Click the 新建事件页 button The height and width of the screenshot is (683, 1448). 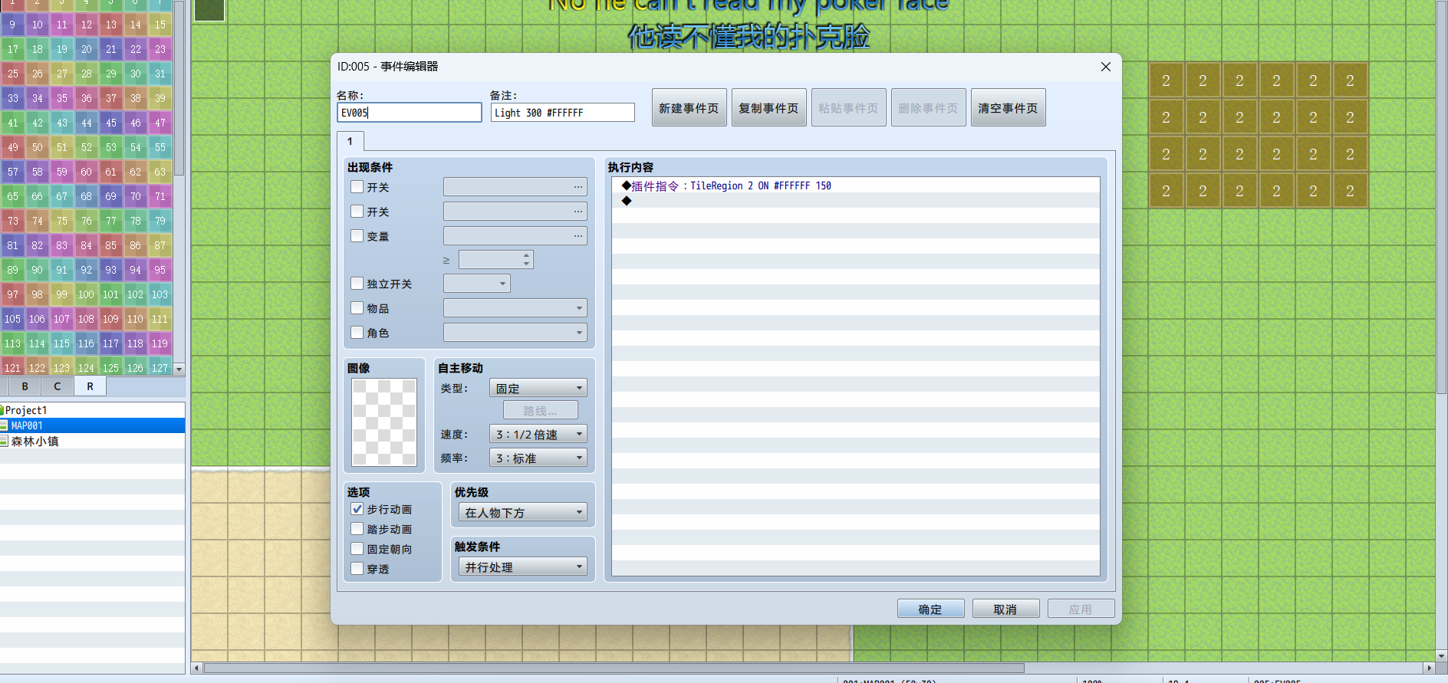pos(689,108)
